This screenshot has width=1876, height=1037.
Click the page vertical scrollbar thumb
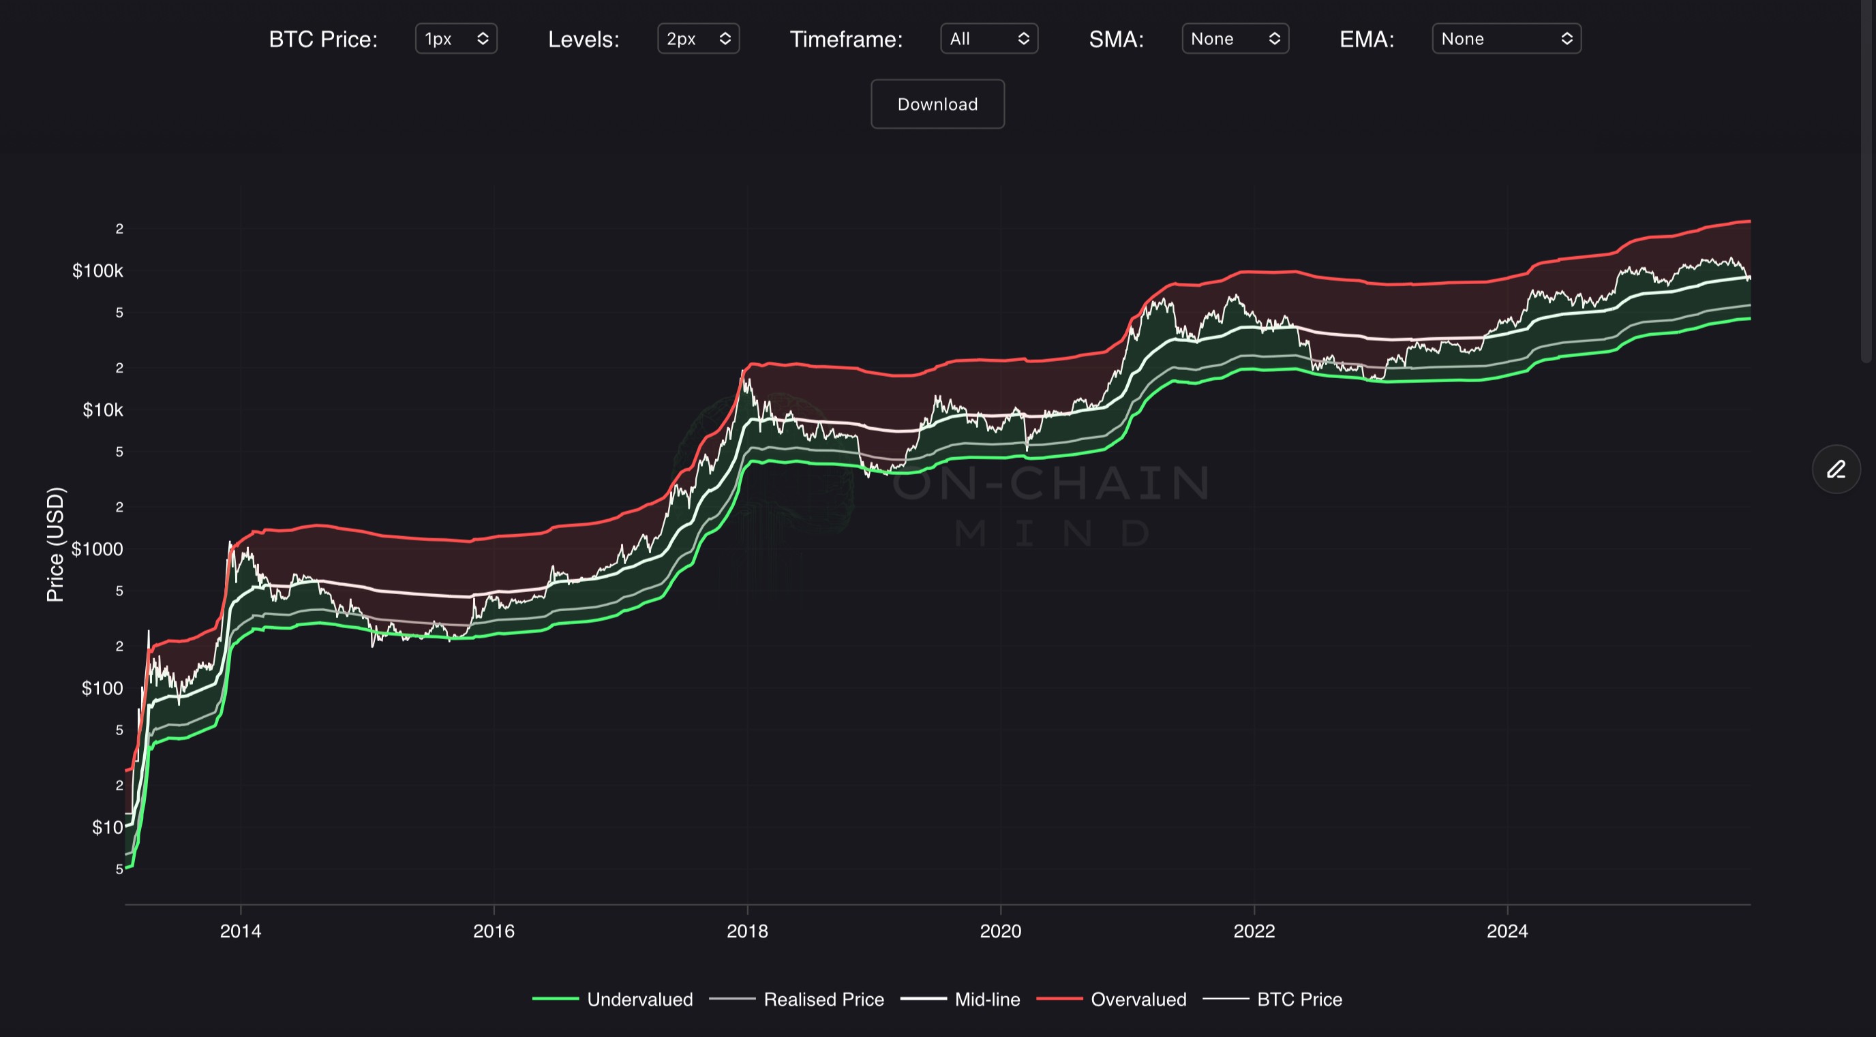pos(1866,182)
